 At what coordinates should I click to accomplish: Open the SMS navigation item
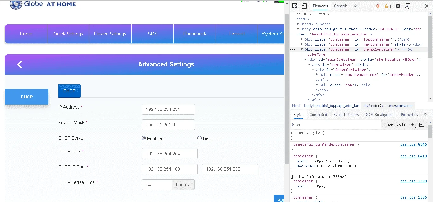(x=152, y=34)
